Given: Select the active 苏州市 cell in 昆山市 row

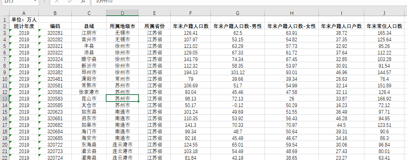Looking at the screenshot, I should (122, 99).
